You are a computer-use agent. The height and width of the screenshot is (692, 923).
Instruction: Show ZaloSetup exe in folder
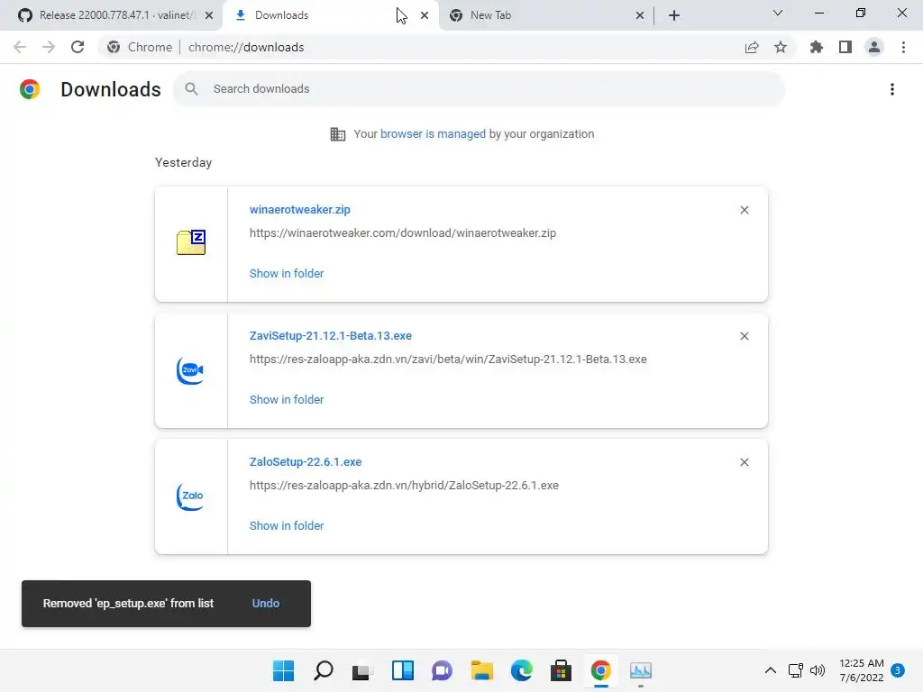point(287,526)
